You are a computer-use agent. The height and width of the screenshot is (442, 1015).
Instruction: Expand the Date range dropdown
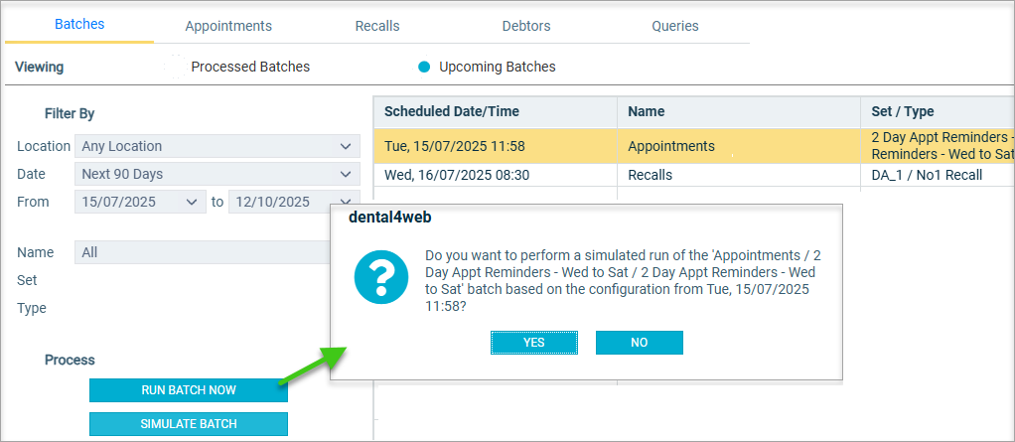[217, 174]
